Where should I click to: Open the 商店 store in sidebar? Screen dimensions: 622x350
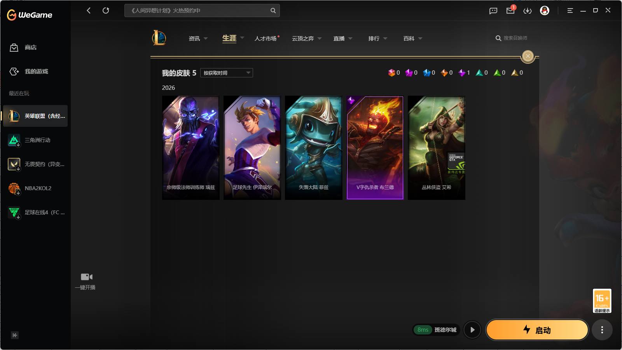click(x=23, y=47)
